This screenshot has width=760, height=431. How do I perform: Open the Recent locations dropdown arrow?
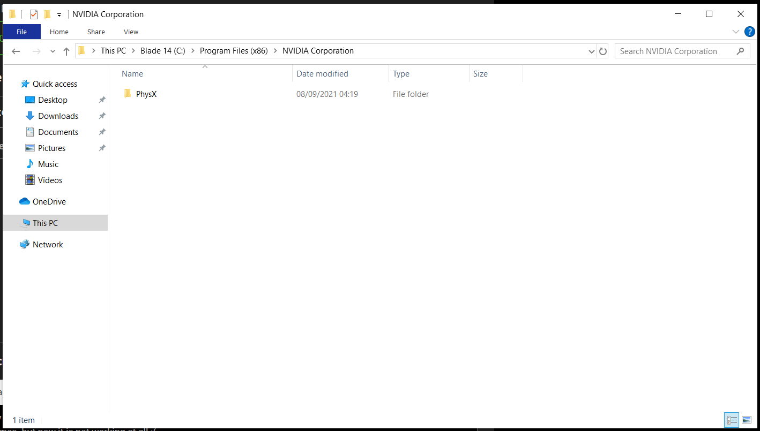pyautogui.click(x=53, y=51)
